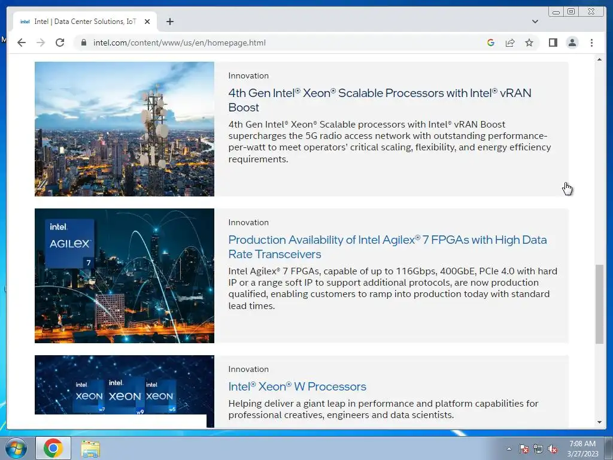This screenshot has height=460, width=613.
Task: Click the scrollbar down arrow
Action: pos(599,422)
